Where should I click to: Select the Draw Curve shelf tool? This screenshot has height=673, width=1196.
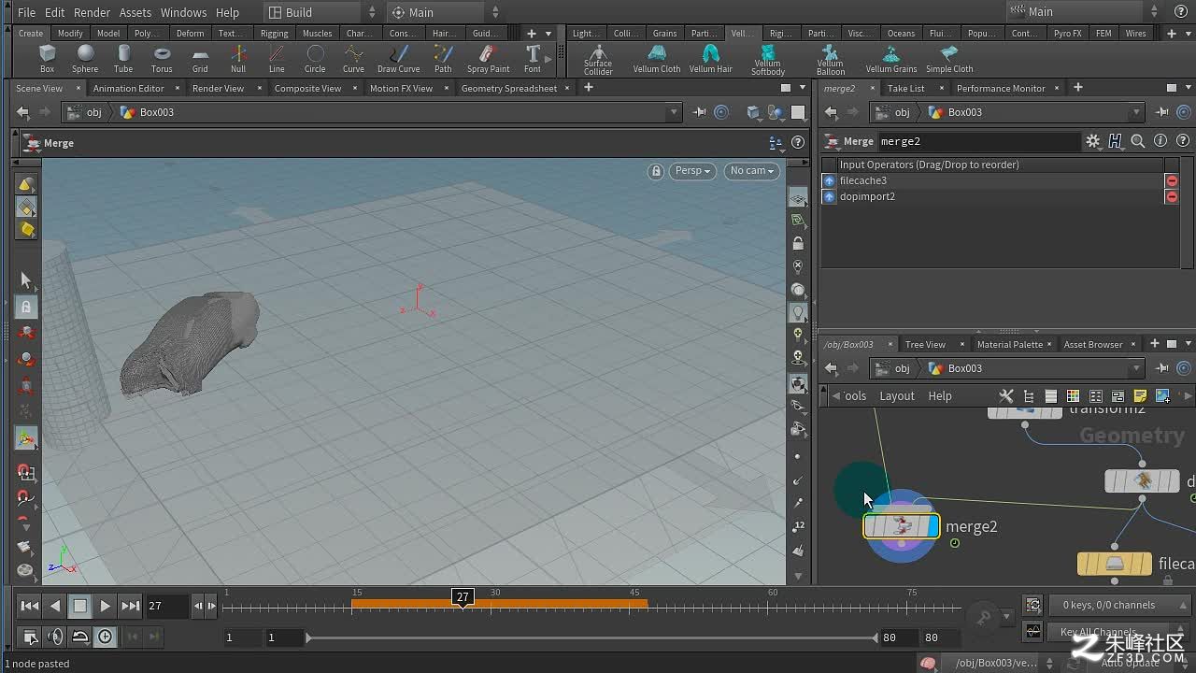coord(398,59)
